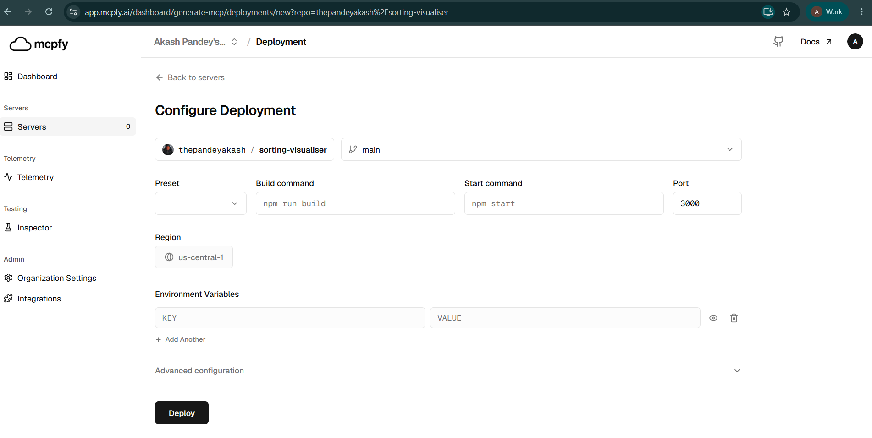
Task: Click the environment variable VALUE field
Action: tap(565, 318)
